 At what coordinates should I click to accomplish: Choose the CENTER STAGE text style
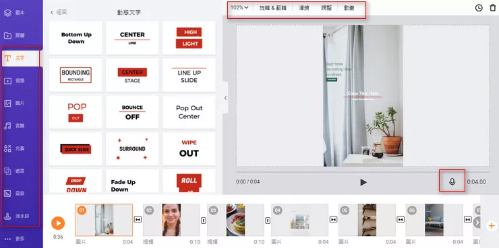132,75
